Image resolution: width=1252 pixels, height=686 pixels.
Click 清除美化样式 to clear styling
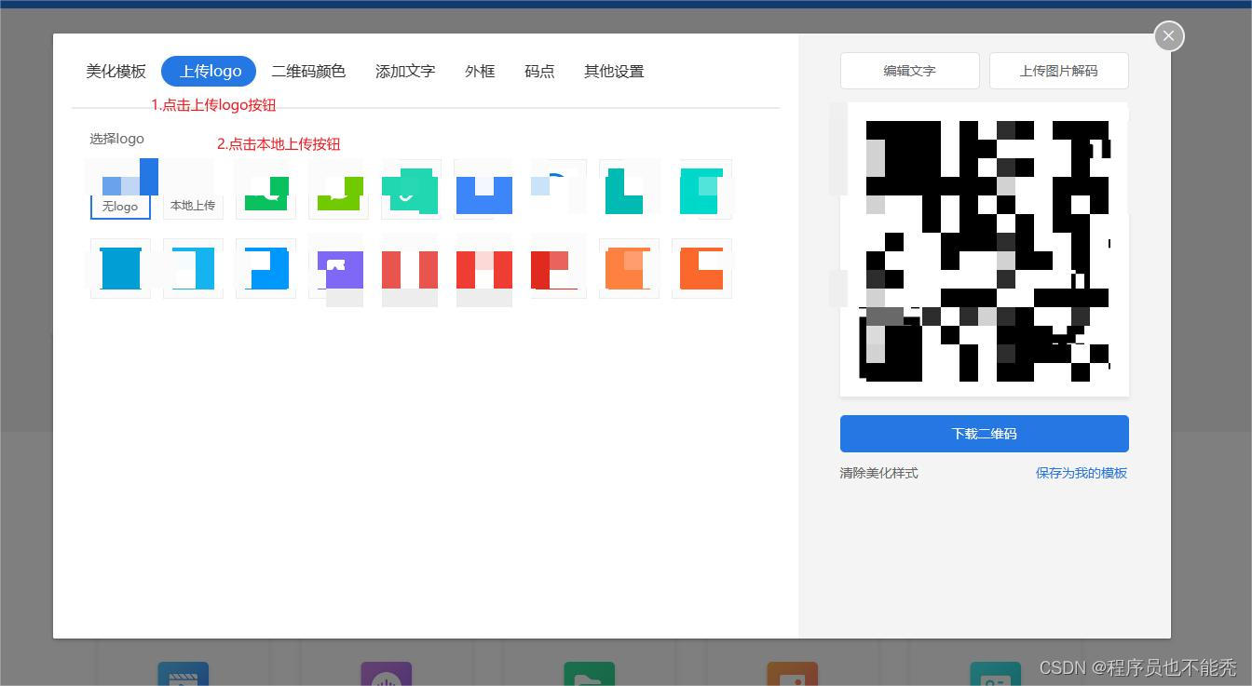click(878, 473)
